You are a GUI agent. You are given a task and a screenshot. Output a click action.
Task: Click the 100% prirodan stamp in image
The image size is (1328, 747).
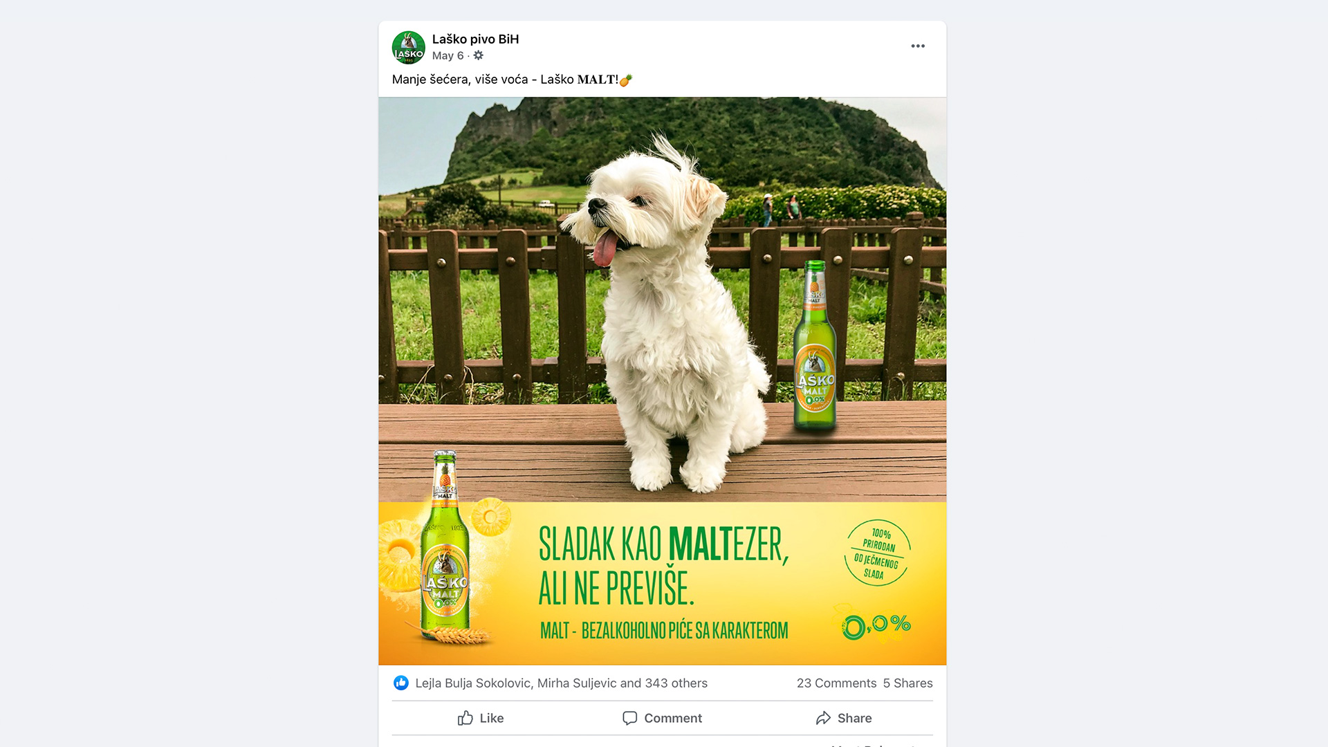click(877, 553)
